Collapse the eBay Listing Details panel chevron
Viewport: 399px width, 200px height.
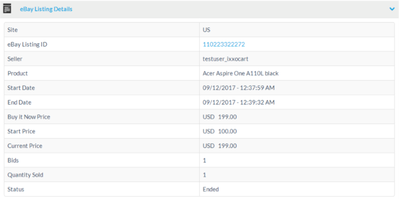click(x=391, y=9)
